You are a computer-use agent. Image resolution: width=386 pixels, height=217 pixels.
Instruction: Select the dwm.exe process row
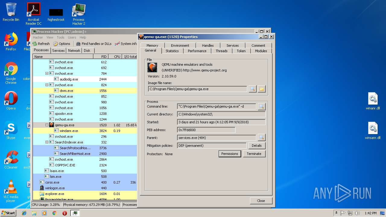[x=85, y=91]
